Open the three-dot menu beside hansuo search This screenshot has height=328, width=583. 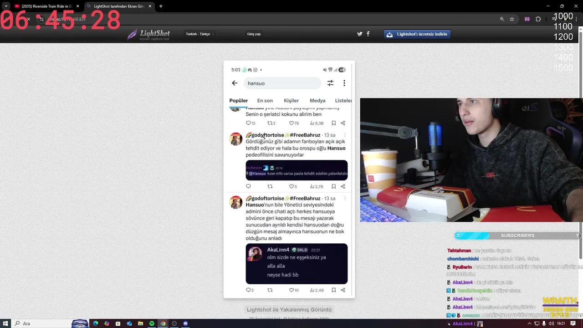(344, 83)
